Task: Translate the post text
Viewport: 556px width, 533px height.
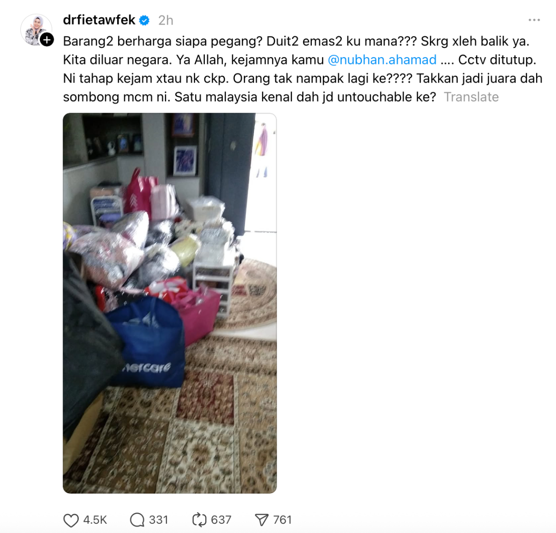Action: pos(471,97)
